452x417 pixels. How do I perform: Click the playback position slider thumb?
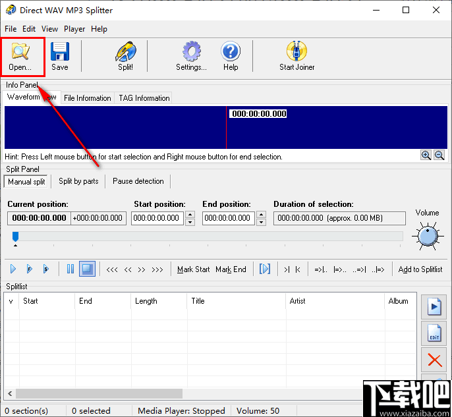(x=16, y=236)
